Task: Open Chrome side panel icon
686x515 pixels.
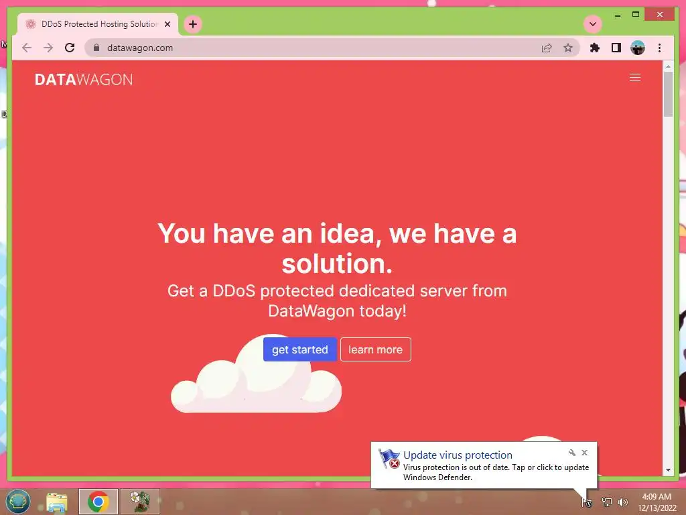Action: pyautogui.click(x=616, y=48)
